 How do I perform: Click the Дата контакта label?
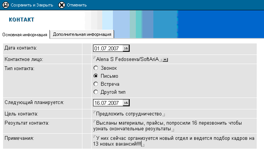point(21,48)
